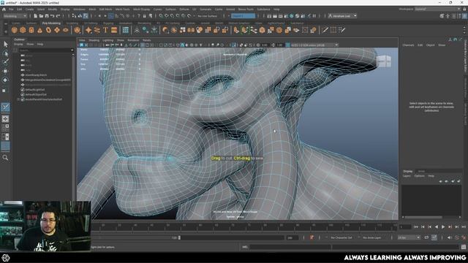This screenshot has height=263, width=468.
Task: Toggle the Channel Box sidebar icon at top right
Action: coord(465,16)
